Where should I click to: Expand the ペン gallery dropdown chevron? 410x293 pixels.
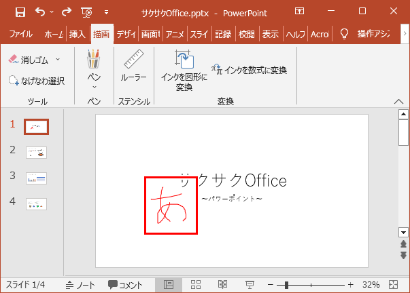click(95, 87)
